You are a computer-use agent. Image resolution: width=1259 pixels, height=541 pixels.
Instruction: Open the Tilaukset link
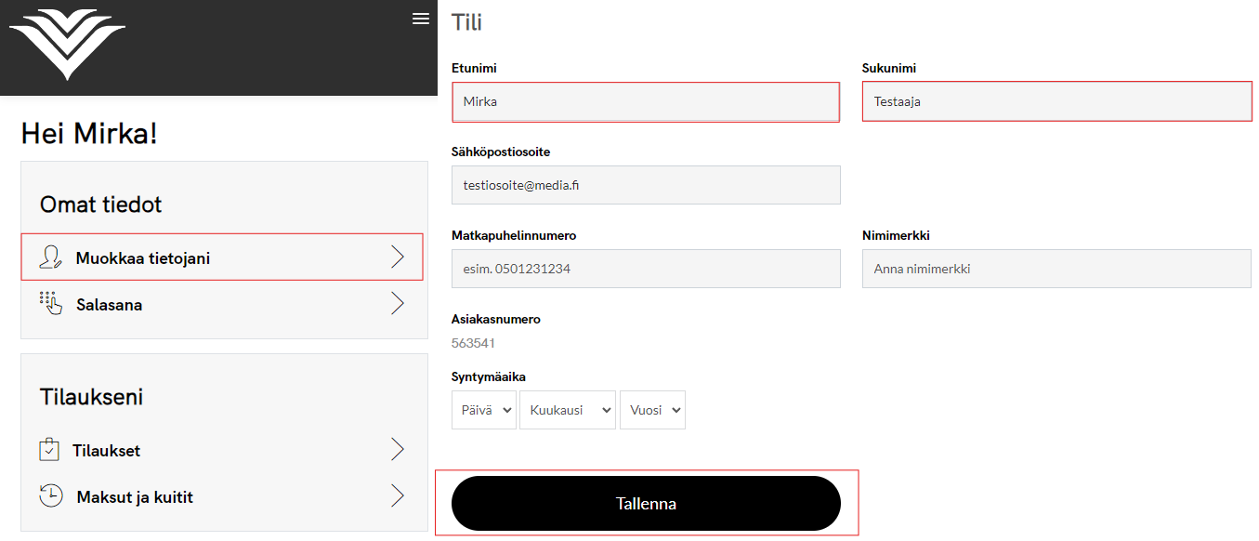[x=107, y=451]
